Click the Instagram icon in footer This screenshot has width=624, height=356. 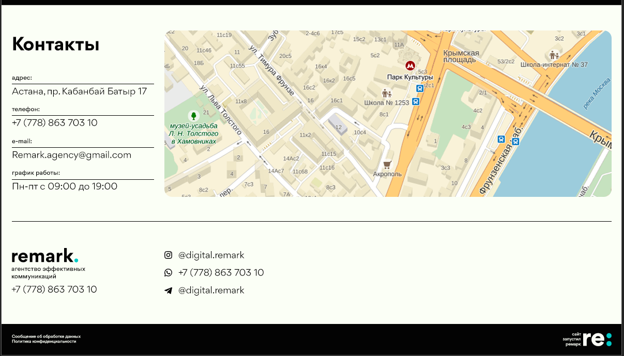pos(168,255)
